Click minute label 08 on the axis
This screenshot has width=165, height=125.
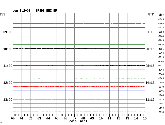(x=83, y=118)
